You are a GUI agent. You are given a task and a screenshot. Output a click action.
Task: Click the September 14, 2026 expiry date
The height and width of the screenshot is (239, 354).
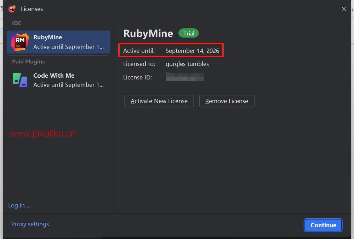point(192,51)
